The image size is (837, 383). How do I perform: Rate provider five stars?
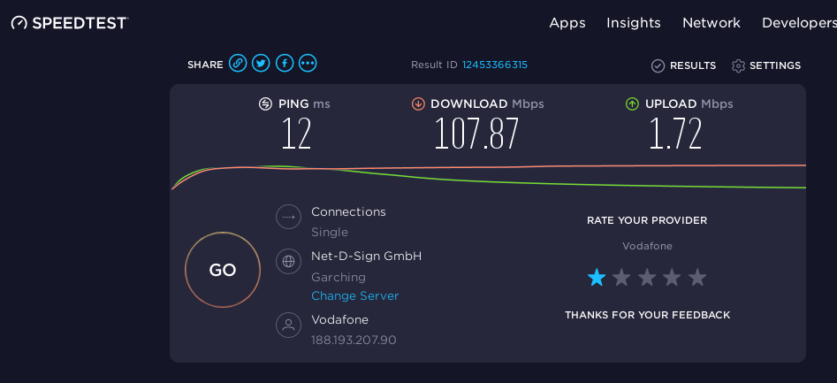696,278
